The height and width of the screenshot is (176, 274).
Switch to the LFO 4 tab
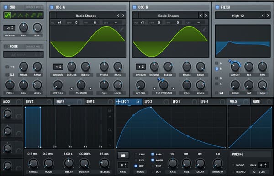tap(213, 102)
